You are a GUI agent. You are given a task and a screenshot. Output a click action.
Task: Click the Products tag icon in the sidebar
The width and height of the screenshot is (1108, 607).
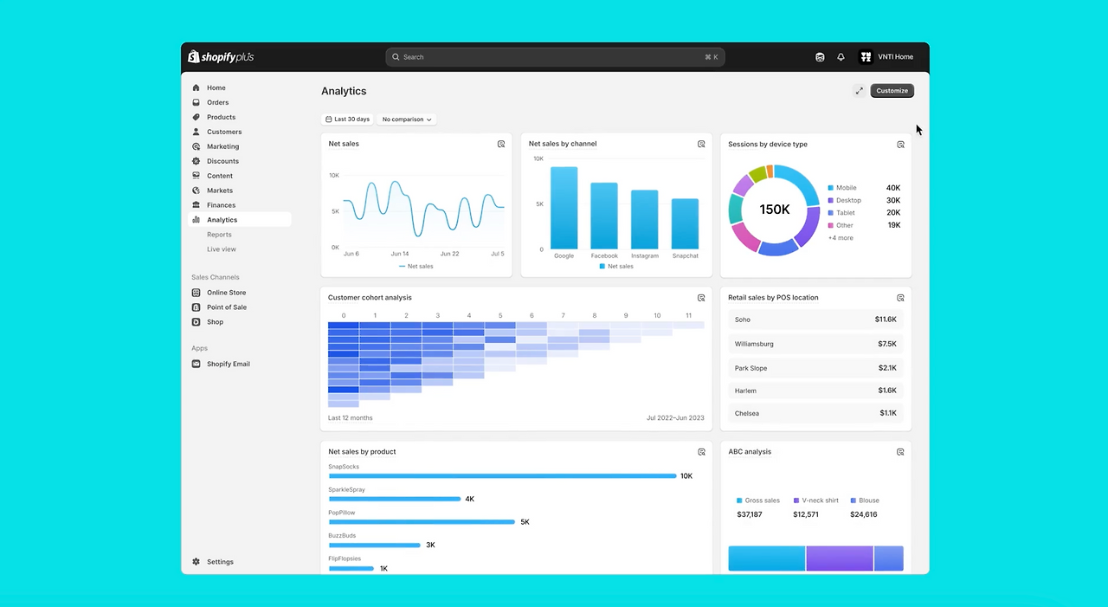pyautogui.click(x=196, y=117)
